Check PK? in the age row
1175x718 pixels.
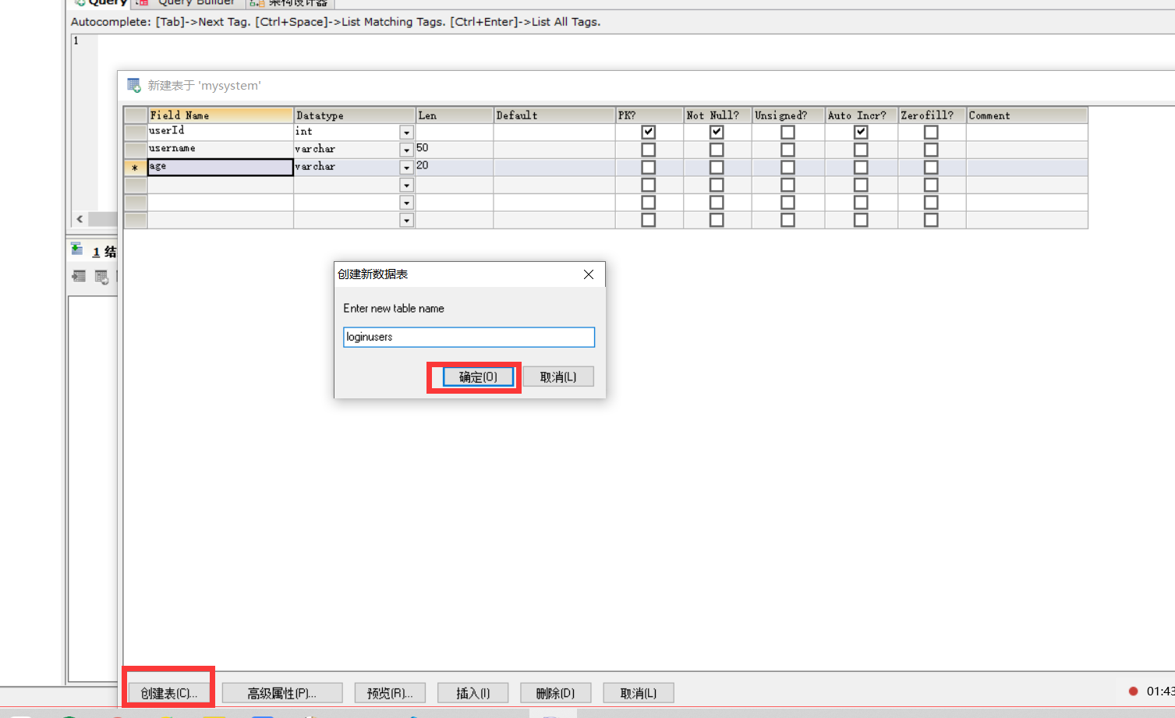click(648, 168)
